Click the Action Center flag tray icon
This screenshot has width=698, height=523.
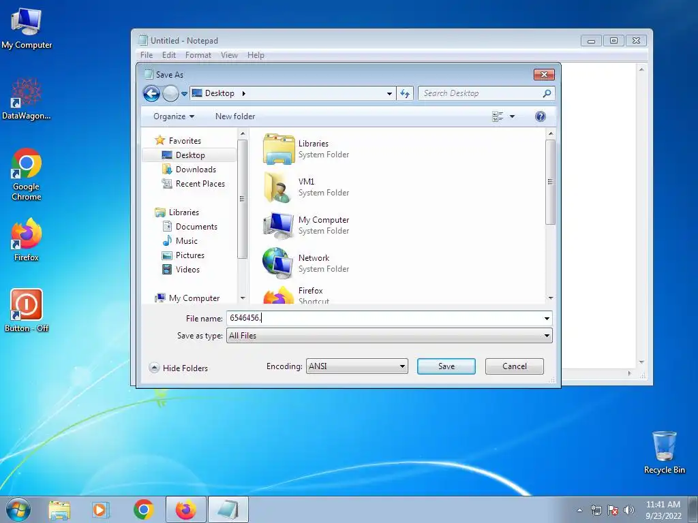613,510
